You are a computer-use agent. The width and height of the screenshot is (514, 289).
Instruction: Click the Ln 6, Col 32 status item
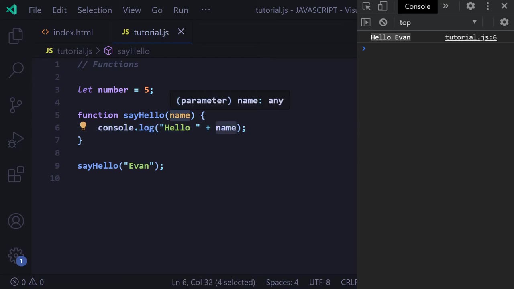pos(214,282)
